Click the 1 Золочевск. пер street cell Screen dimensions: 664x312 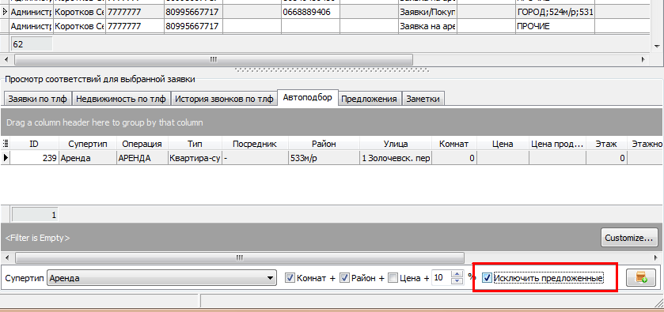click(x=396, y=158)
